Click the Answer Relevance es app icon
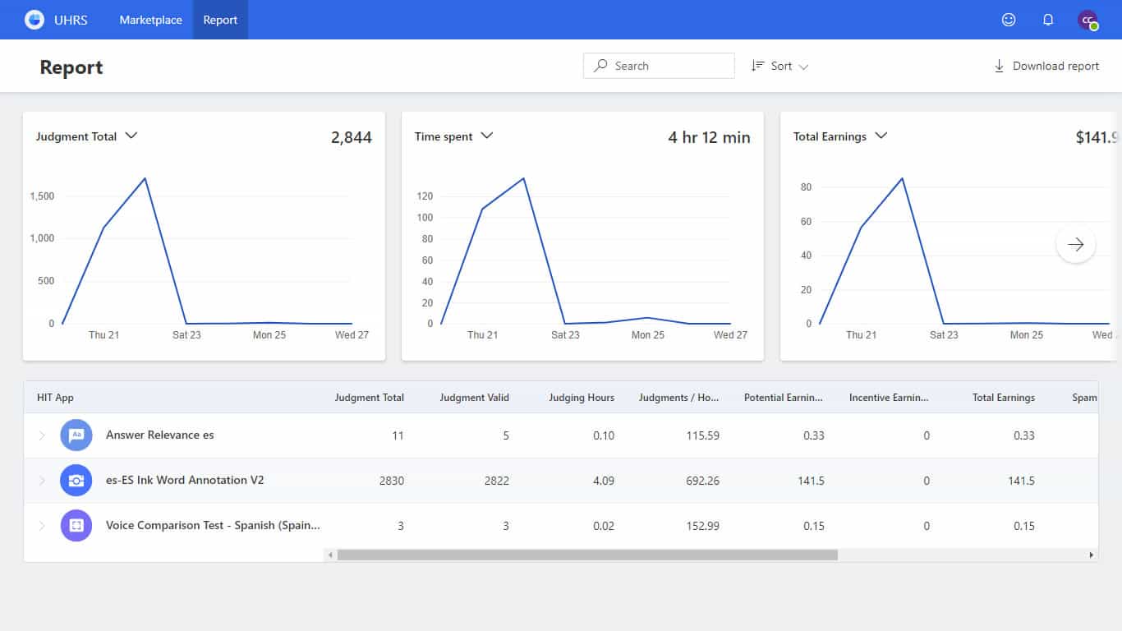This screenshot has width=1122, height=631. (76, 435)
